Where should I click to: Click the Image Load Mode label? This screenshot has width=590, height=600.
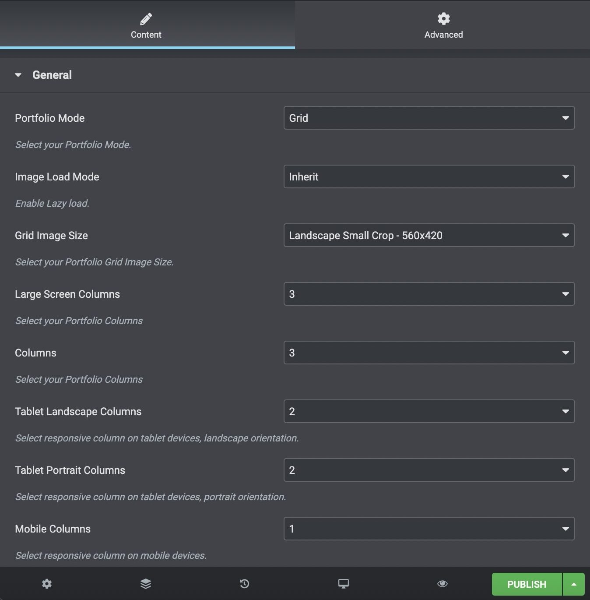57,177
